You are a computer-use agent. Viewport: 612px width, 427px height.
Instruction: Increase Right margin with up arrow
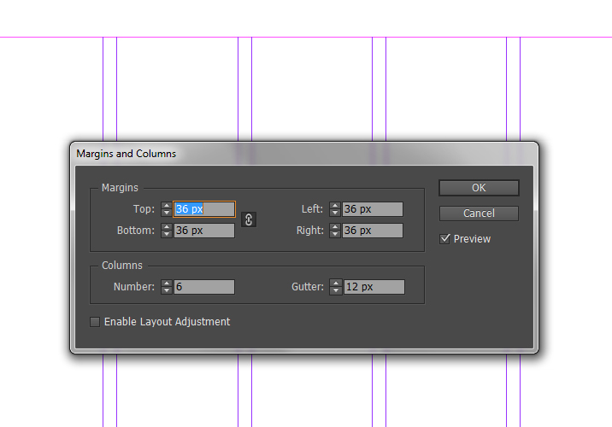(x=335, y=226)
